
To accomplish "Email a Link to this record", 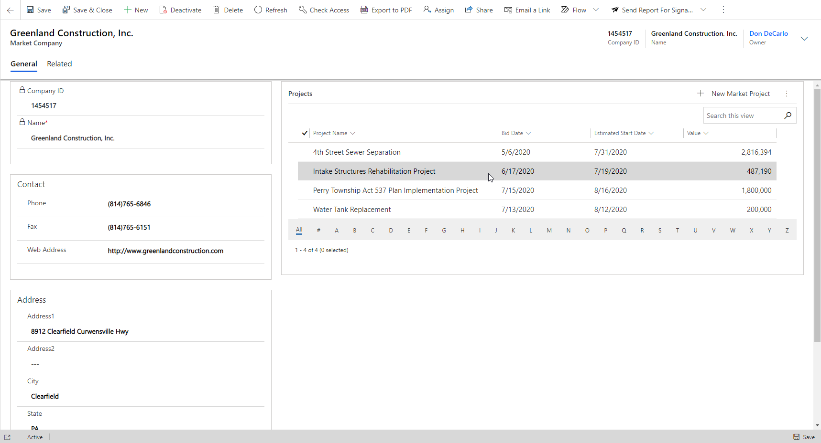I will coord(527,10).
